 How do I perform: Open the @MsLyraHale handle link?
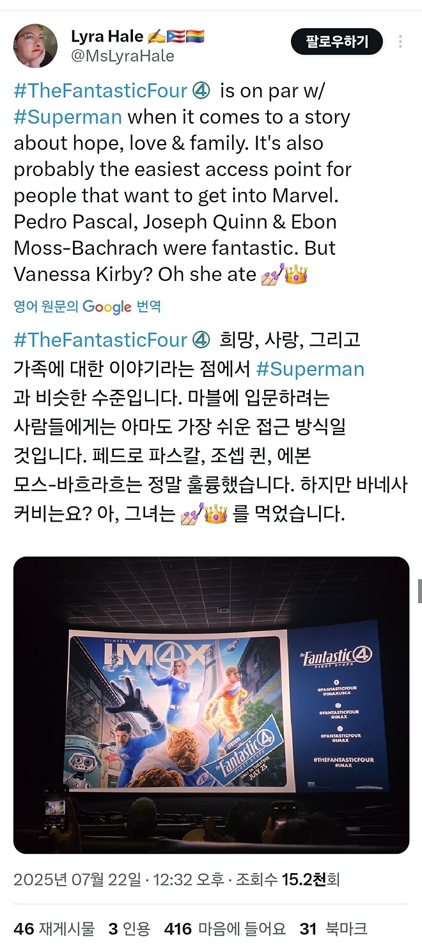[x=123, y=56]
